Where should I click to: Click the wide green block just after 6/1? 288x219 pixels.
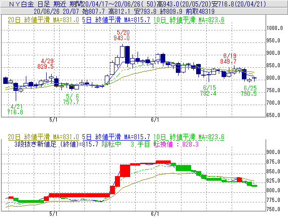(x=183, y=168)
